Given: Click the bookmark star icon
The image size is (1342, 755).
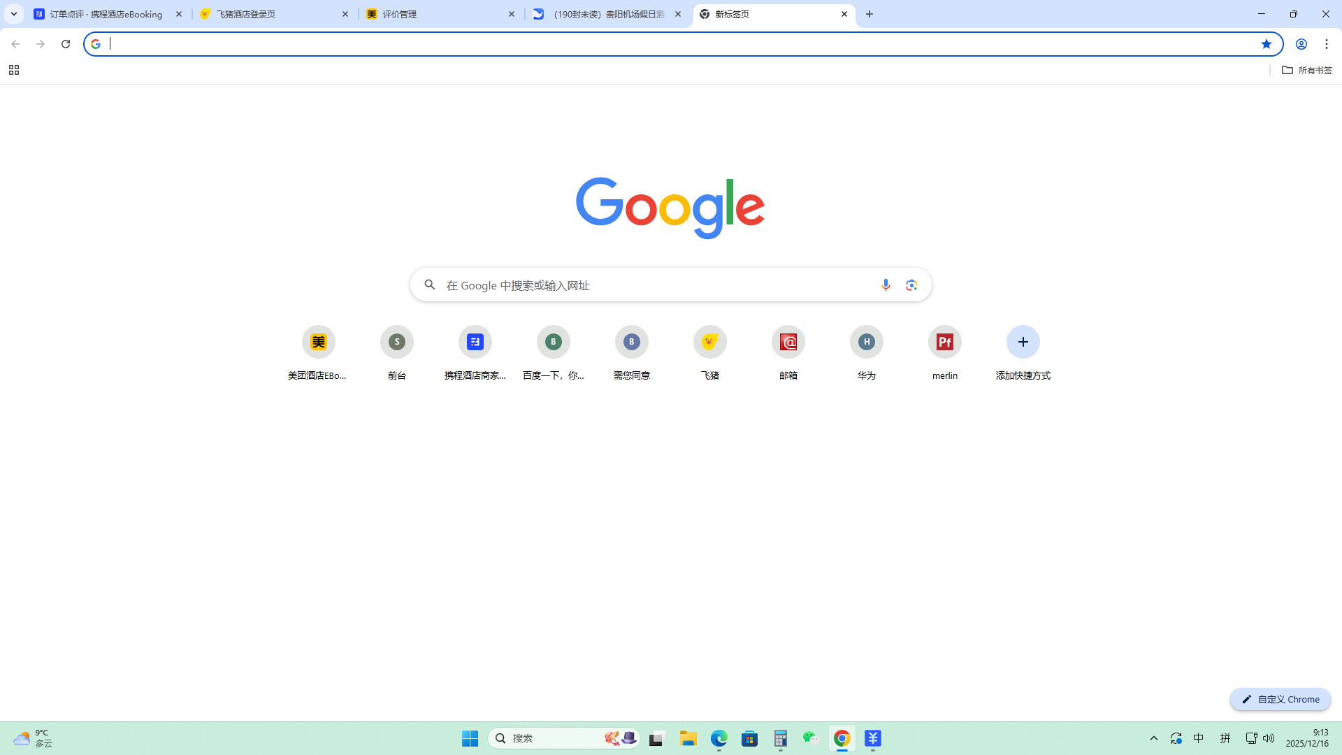Looking at the screenshot, I should point(1266,44).
